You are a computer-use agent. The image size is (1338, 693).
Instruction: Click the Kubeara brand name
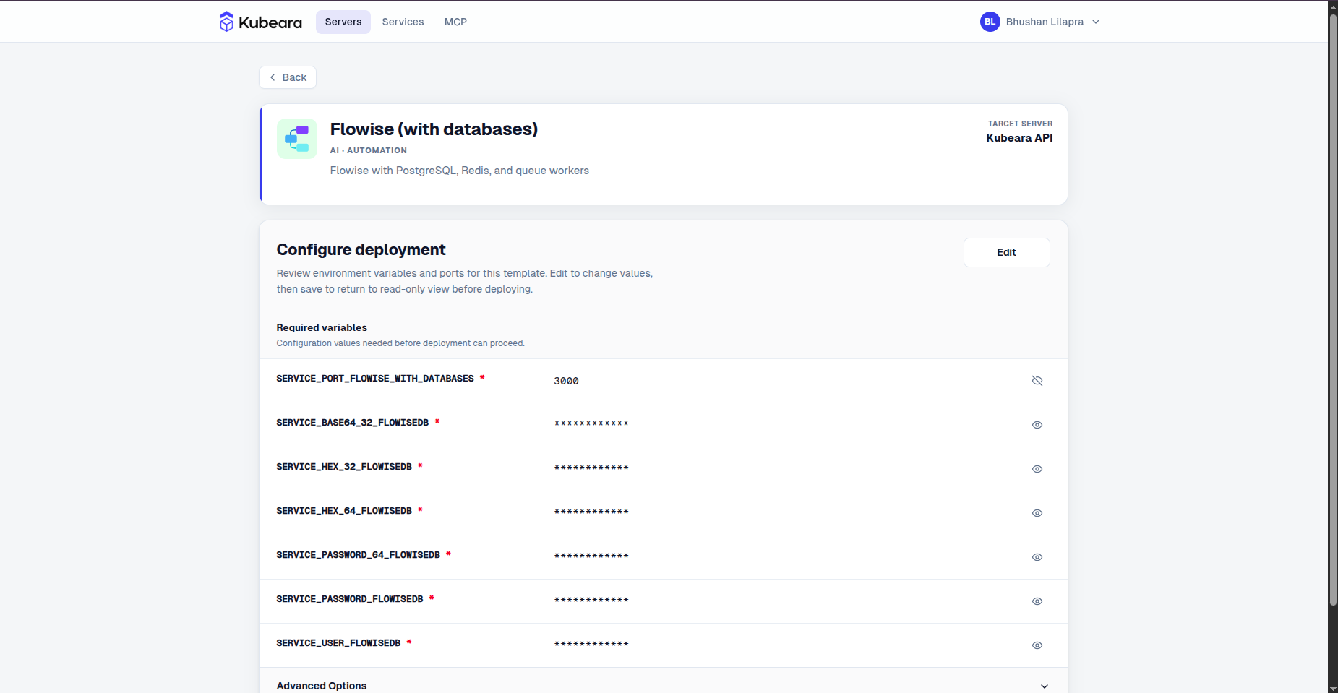[270, 22]
